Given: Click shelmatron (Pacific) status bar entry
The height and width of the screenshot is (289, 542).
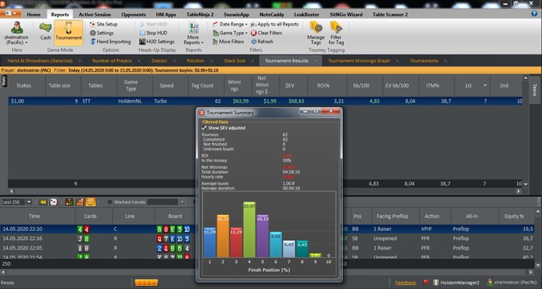Looking at the screenshot, I should click(512, 283).
